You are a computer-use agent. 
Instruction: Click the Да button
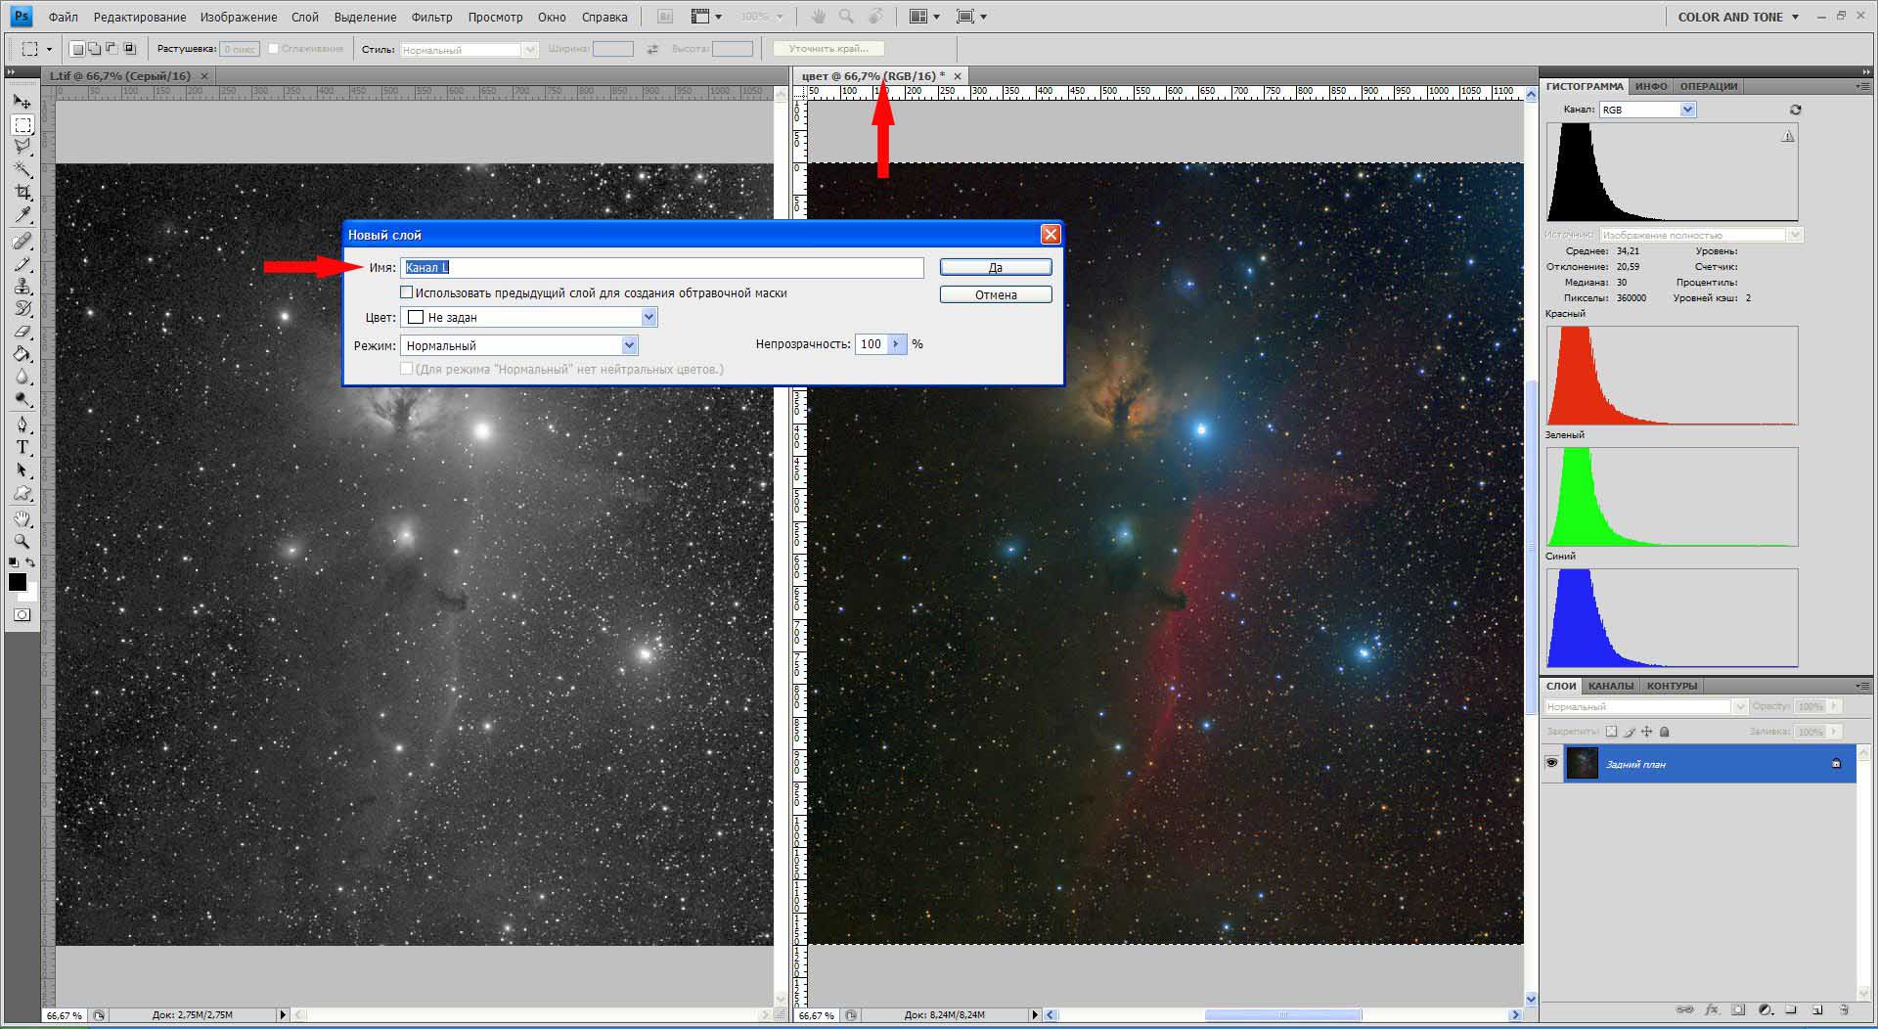click(995, 267)
